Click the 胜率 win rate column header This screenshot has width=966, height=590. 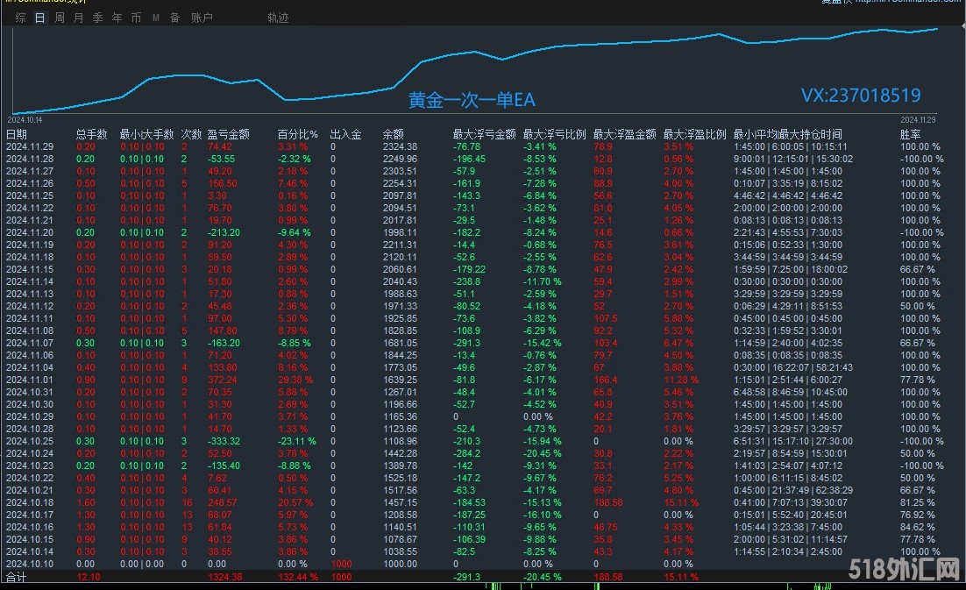click(911, 134)
